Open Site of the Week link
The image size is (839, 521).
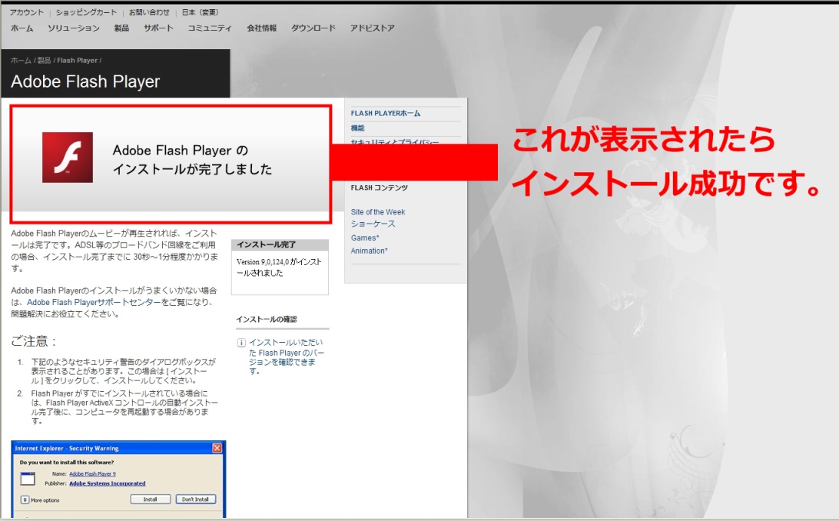point(378,212)
